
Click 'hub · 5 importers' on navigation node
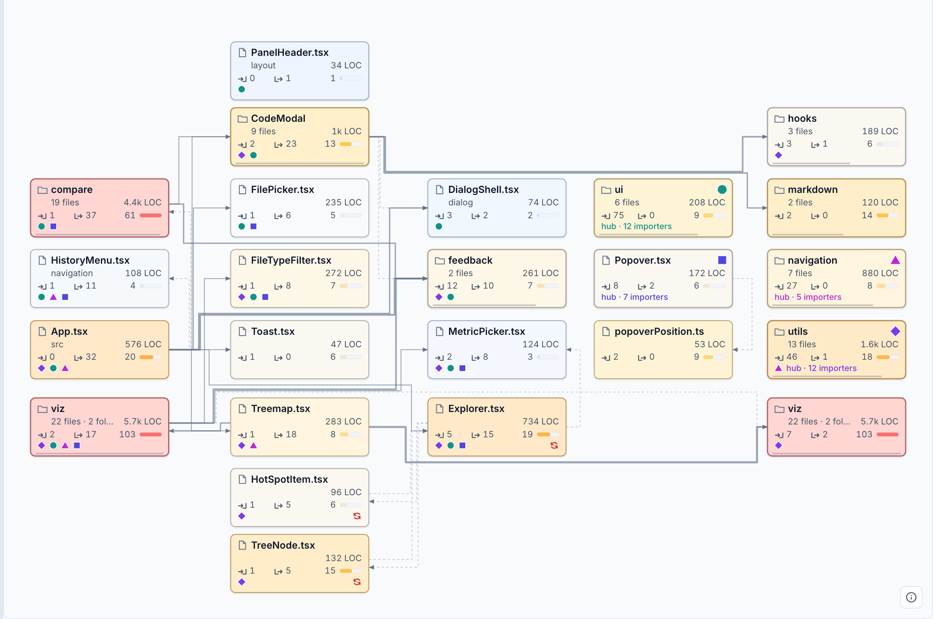pyautogui.click(x=808, y=297)
